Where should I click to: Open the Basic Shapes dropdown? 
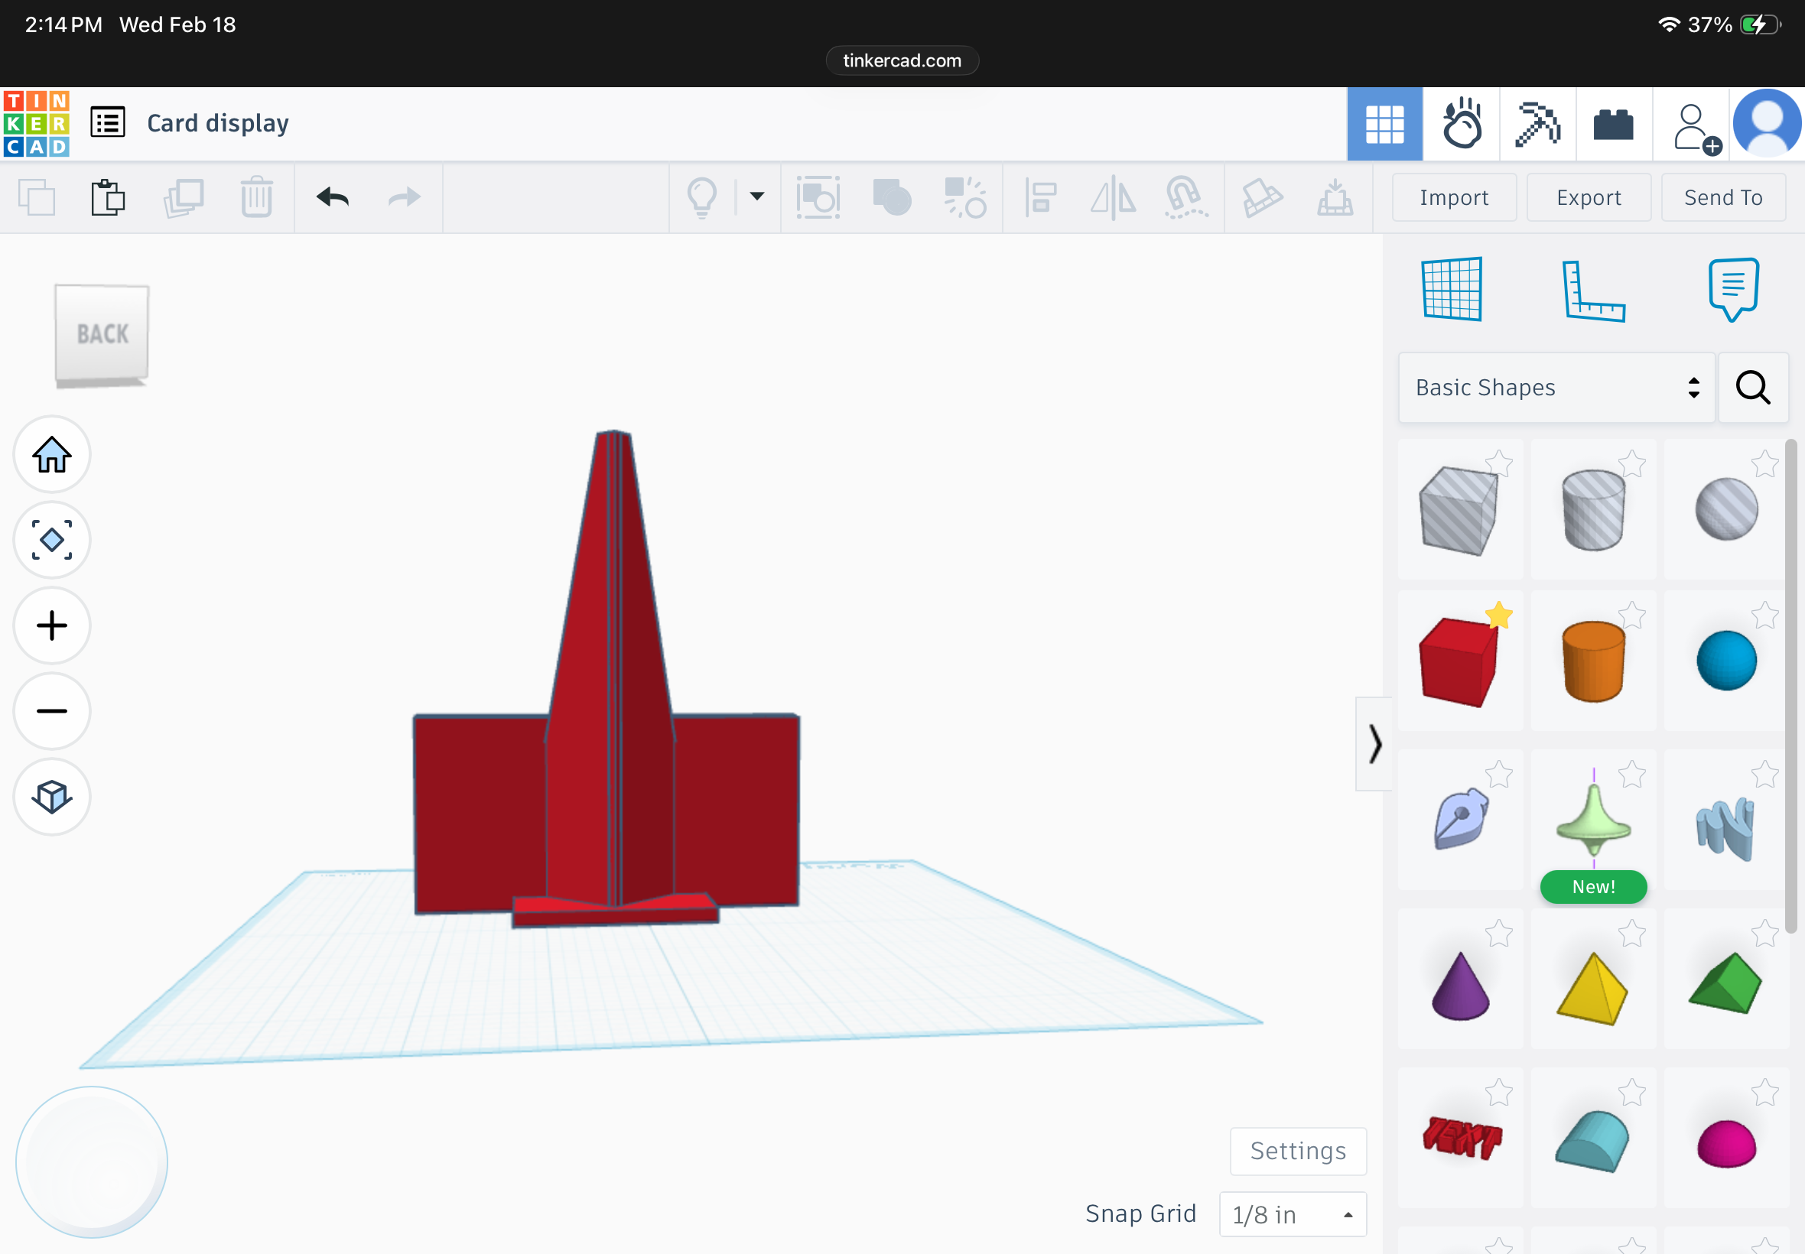click(1556, 388)
